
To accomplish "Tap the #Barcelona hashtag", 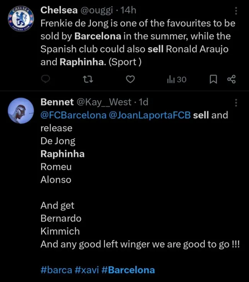I will tap(128, 270).
